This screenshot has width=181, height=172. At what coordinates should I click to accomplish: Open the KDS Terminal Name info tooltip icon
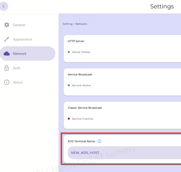(x=99, y=141)
